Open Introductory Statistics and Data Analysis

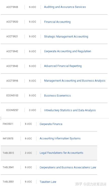(70, 110)
